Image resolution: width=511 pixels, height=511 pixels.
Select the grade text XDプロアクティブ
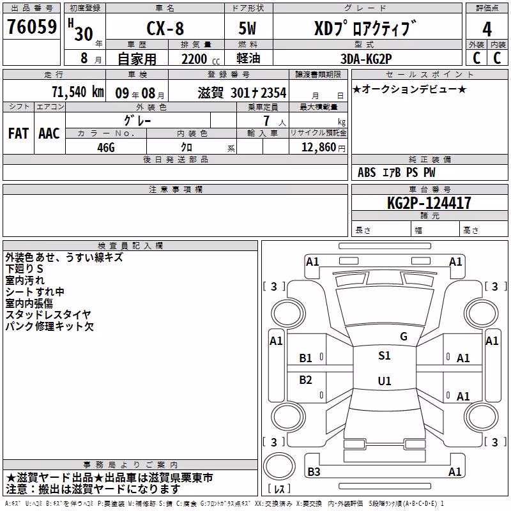(x=365, y=28)
